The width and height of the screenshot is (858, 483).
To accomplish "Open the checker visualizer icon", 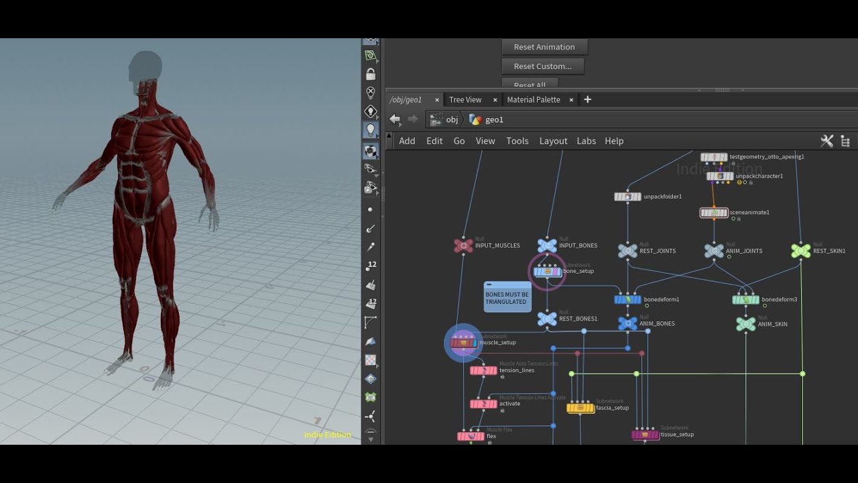I will [x=371, y=360].
